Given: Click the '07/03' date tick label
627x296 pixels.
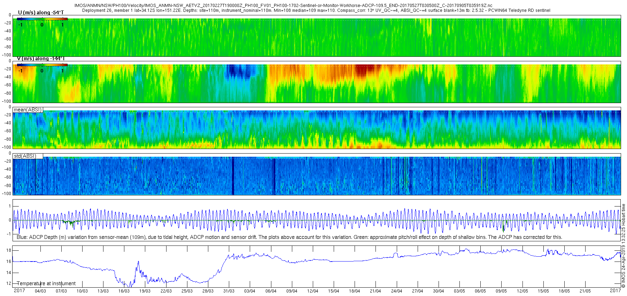Looking at the screenshot, I should [x=61, y=291].
